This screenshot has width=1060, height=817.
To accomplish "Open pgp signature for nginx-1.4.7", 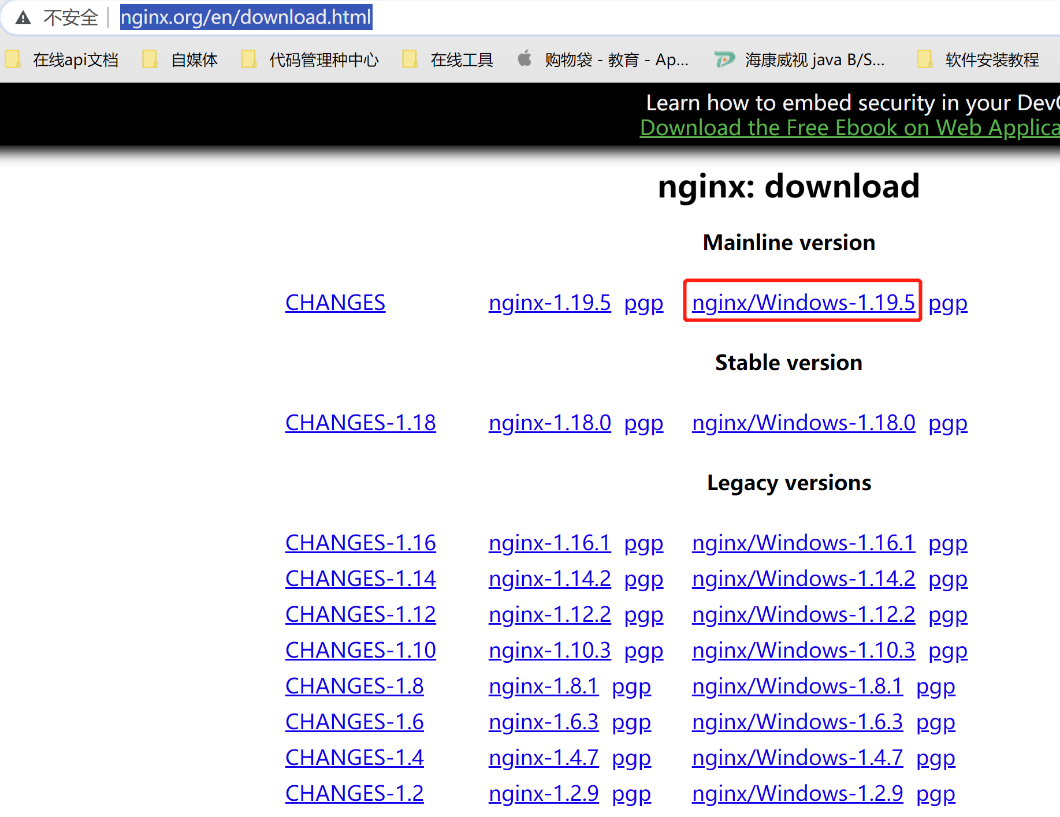I will point(631,759).
